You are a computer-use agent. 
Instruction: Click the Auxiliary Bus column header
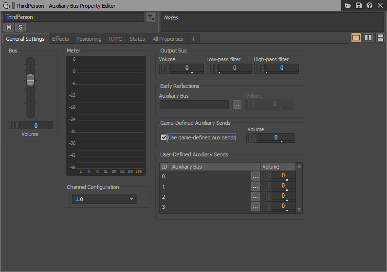pyautogui.click(x=210, y=167)
